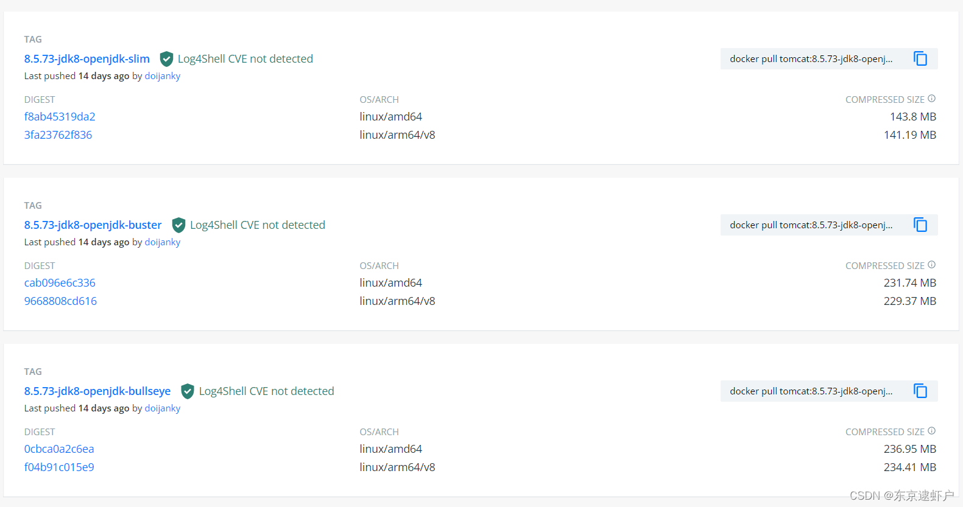963x507 pixels.
Task: Visit doijanky's profile under the slim tag
Action: click(162, 76)
